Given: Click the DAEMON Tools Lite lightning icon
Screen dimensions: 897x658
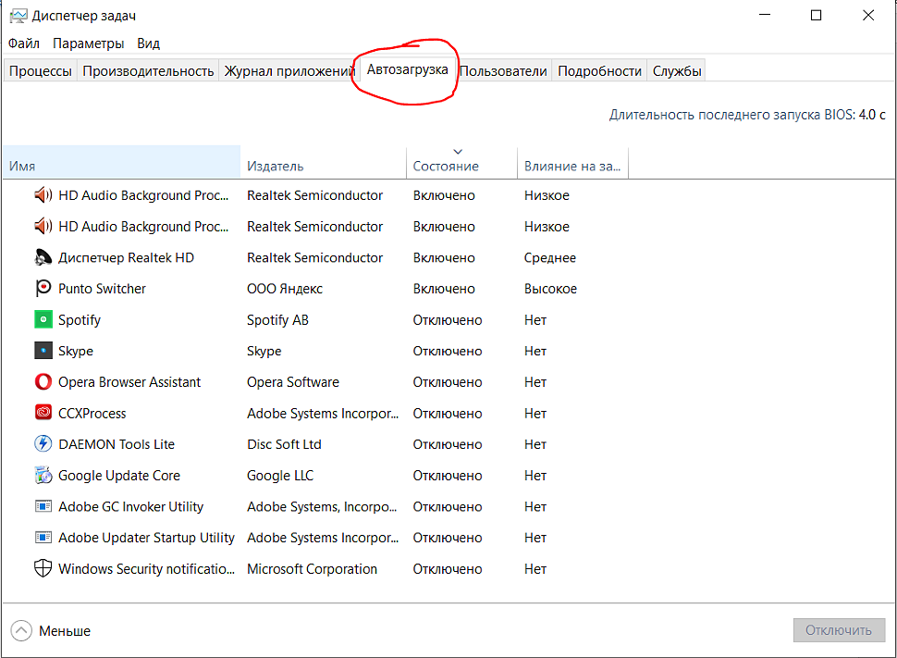Looking at the screenshot, I should [x=43, y=444].
